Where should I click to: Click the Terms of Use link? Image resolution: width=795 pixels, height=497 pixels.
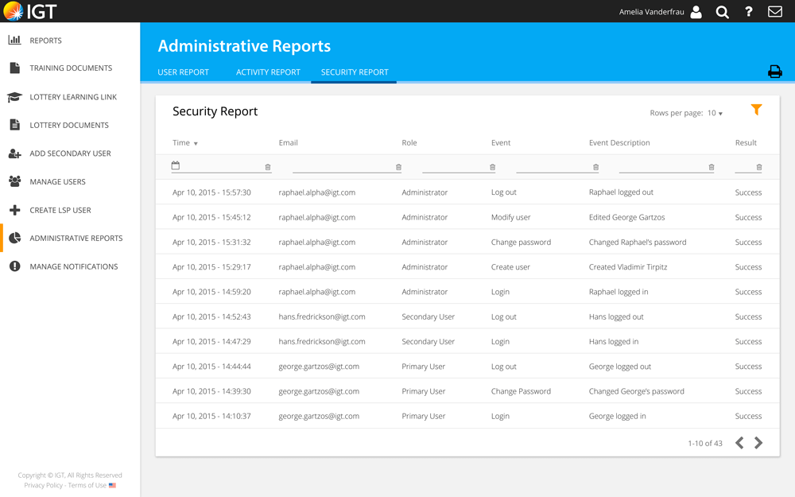click(87, 485)
